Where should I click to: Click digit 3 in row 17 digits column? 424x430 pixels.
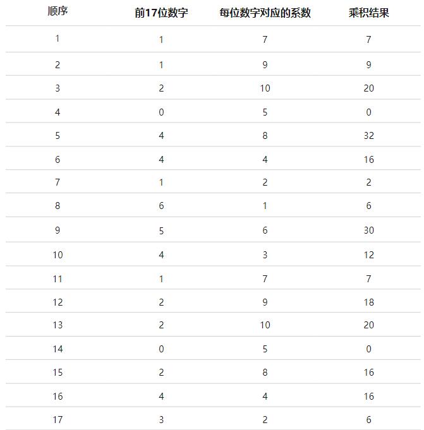click(x=161, y=420)
